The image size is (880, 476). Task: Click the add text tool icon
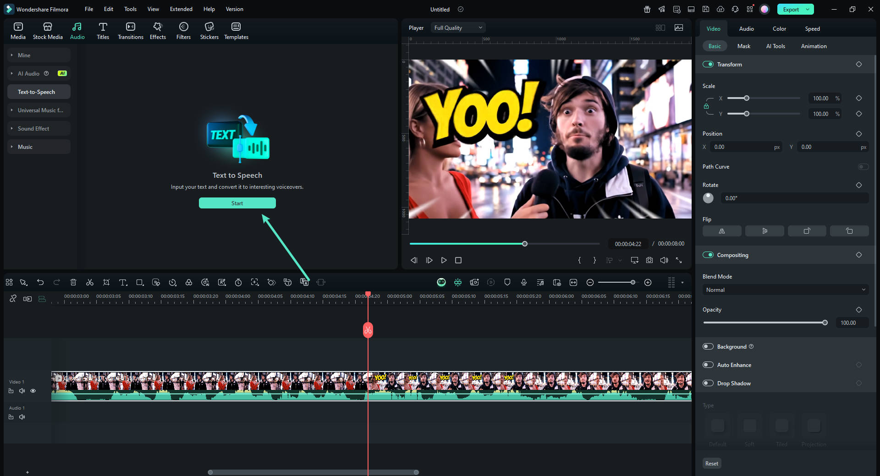pos(123,282)
